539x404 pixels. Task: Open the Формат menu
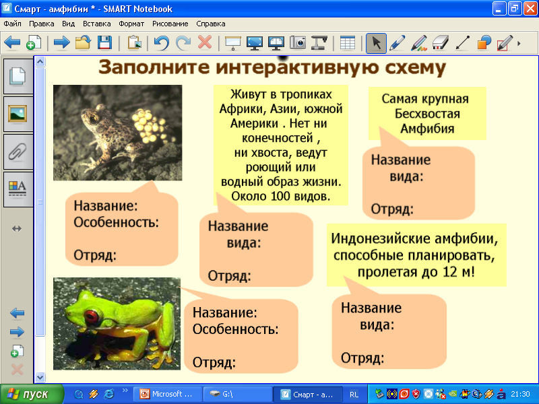click(131, 23)
